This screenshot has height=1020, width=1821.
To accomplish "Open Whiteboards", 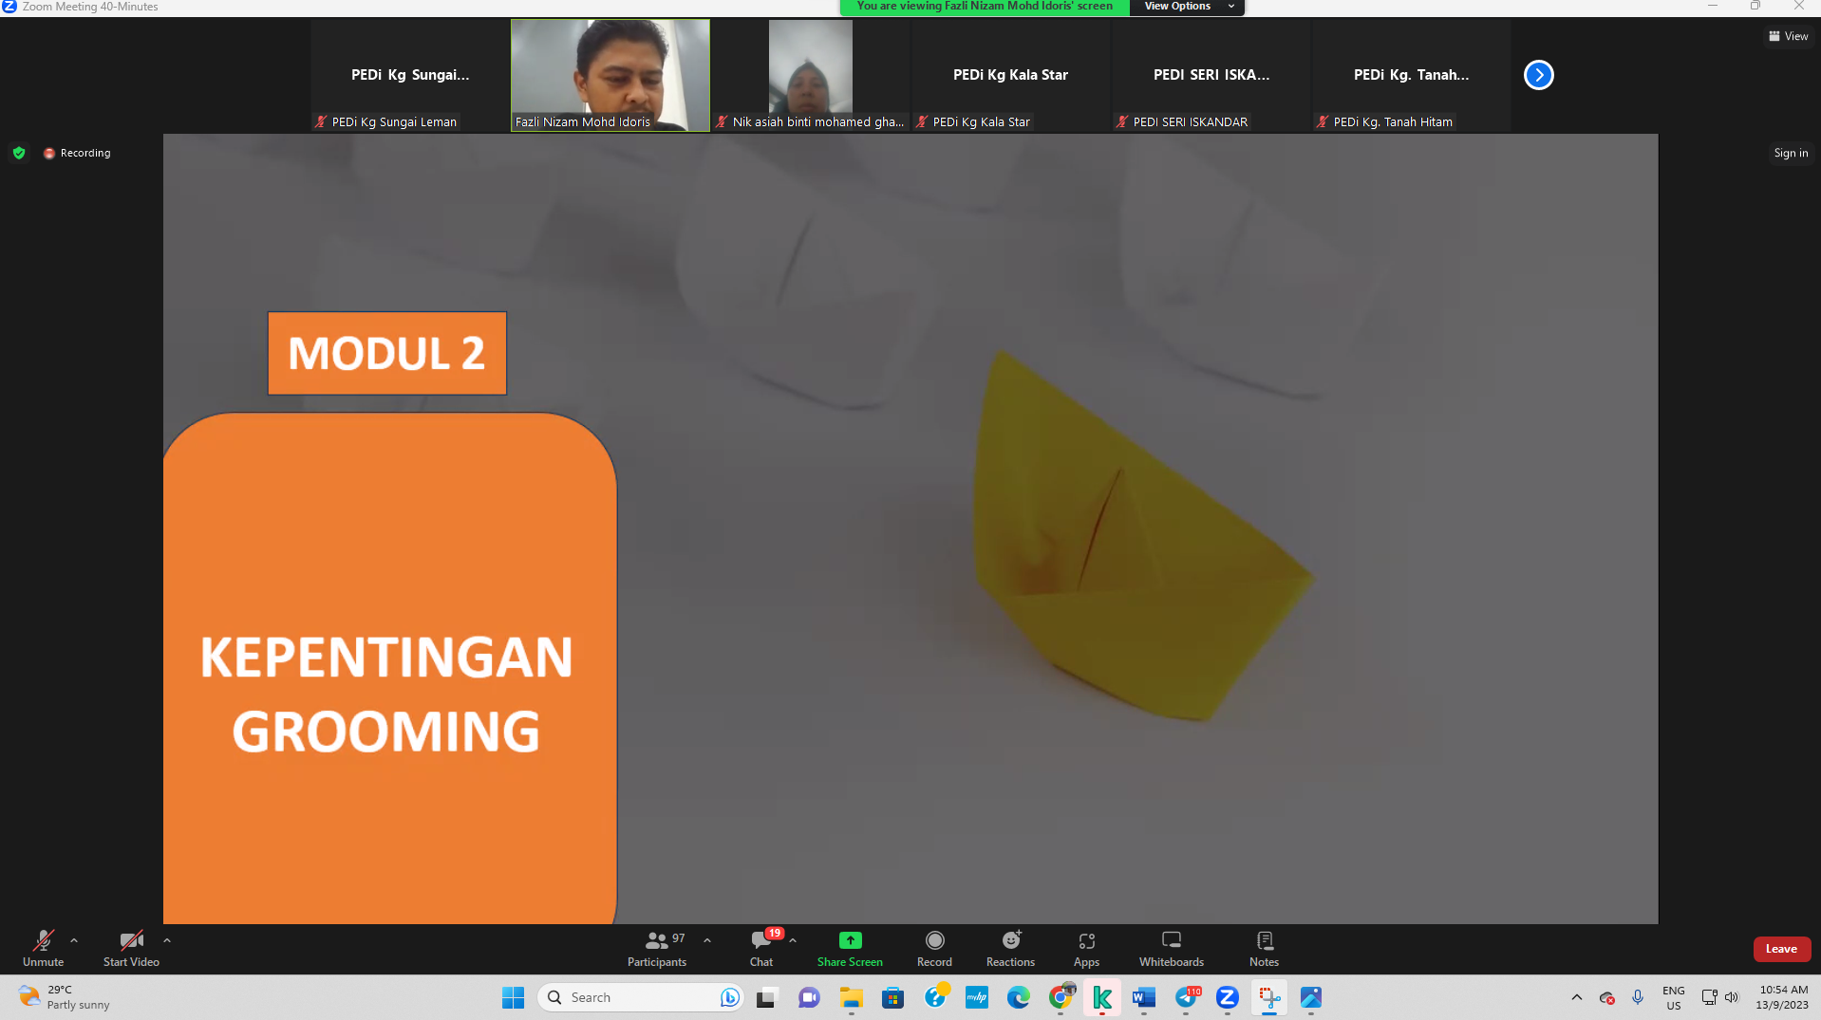I will 1171,948.
